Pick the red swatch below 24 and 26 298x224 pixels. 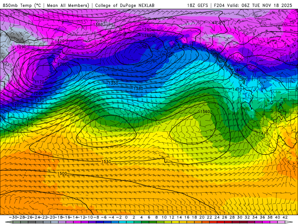[221, 222]
